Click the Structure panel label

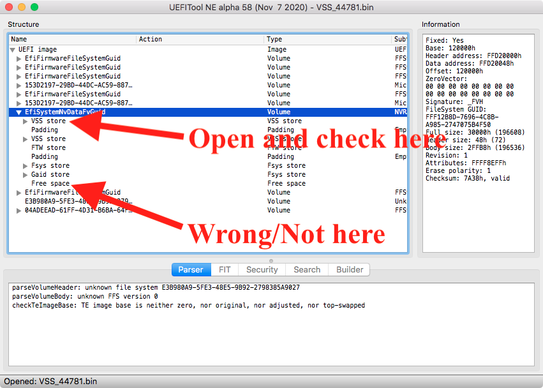[x=23, y=24]
